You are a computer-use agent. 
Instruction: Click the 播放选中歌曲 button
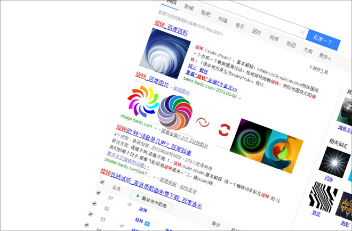(x=151, y=201)
